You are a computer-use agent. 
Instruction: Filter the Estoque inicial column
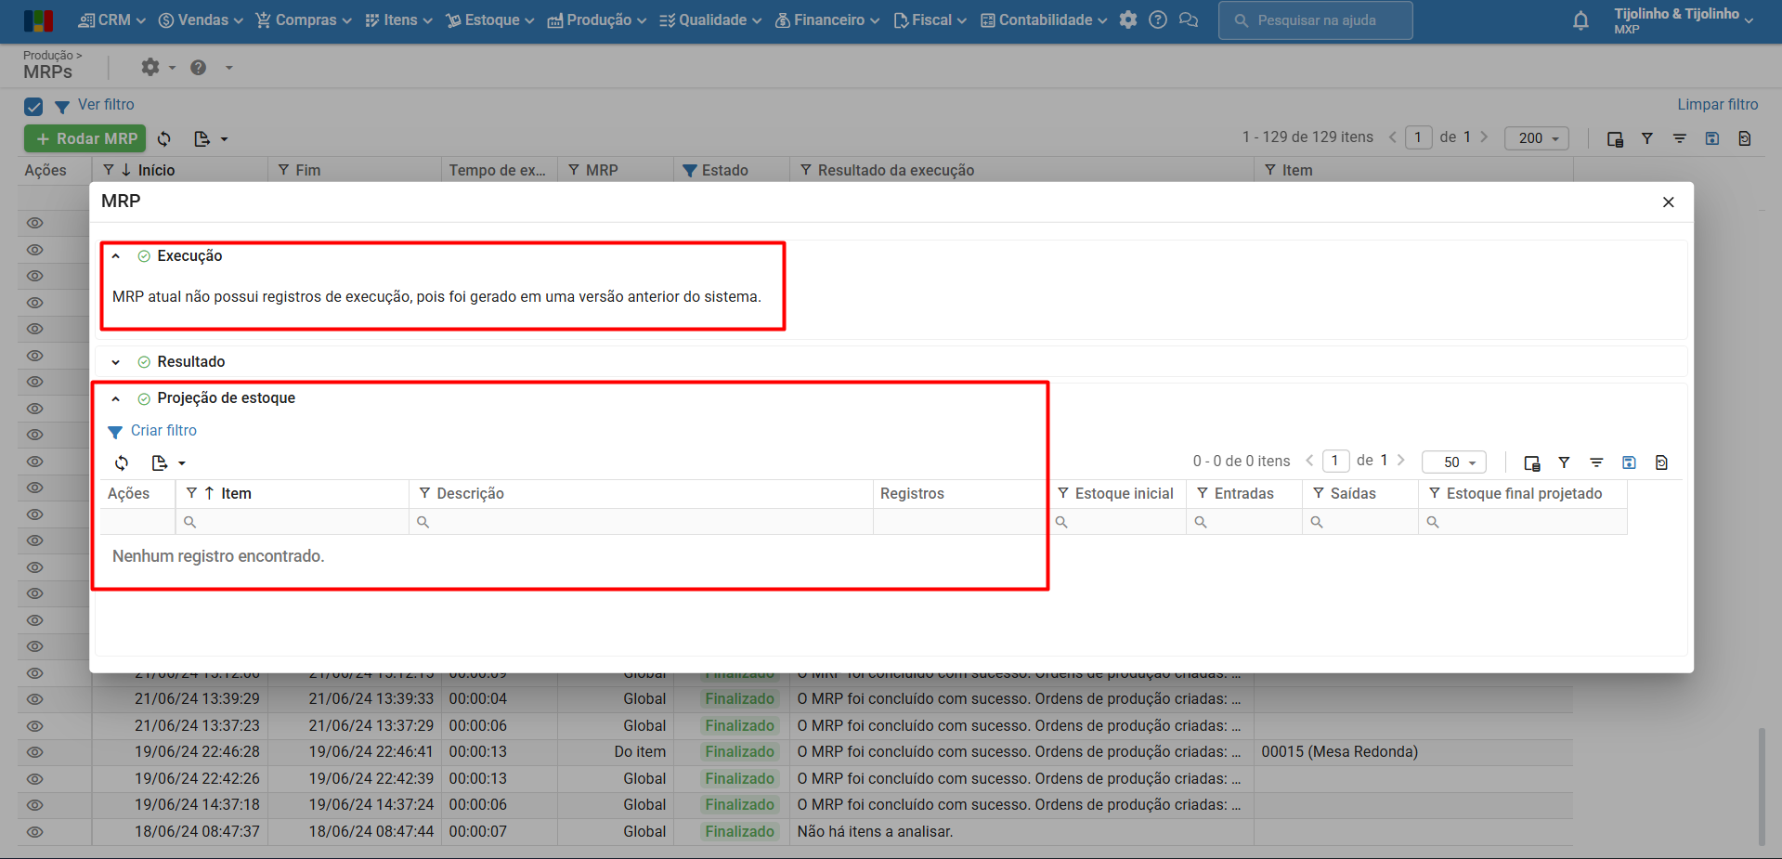[1063, 493]
